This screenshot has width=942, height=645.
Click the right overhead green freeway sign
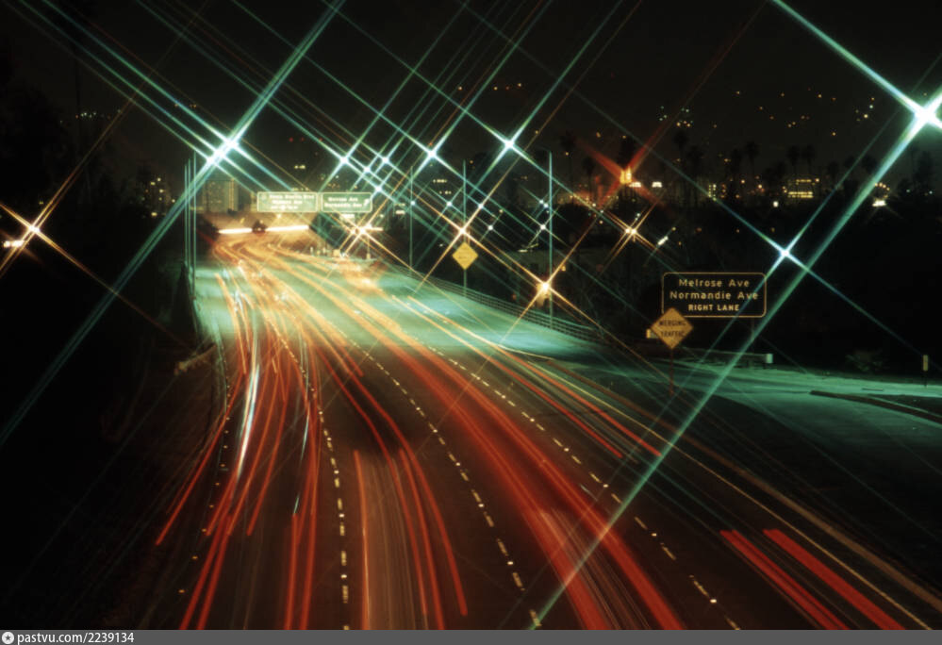coord(346,202)
